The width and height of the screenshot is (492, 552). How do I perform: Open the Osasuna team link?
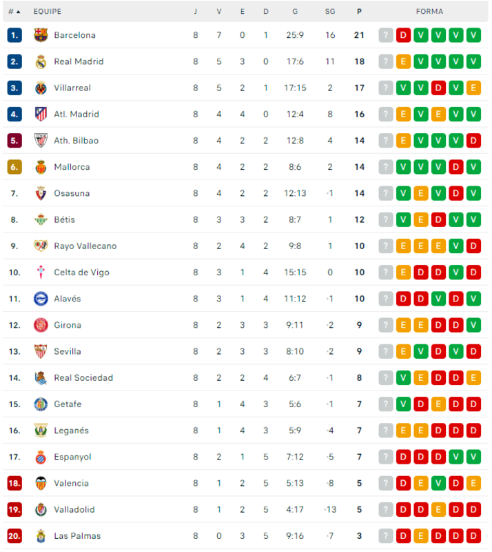(72, 193)
